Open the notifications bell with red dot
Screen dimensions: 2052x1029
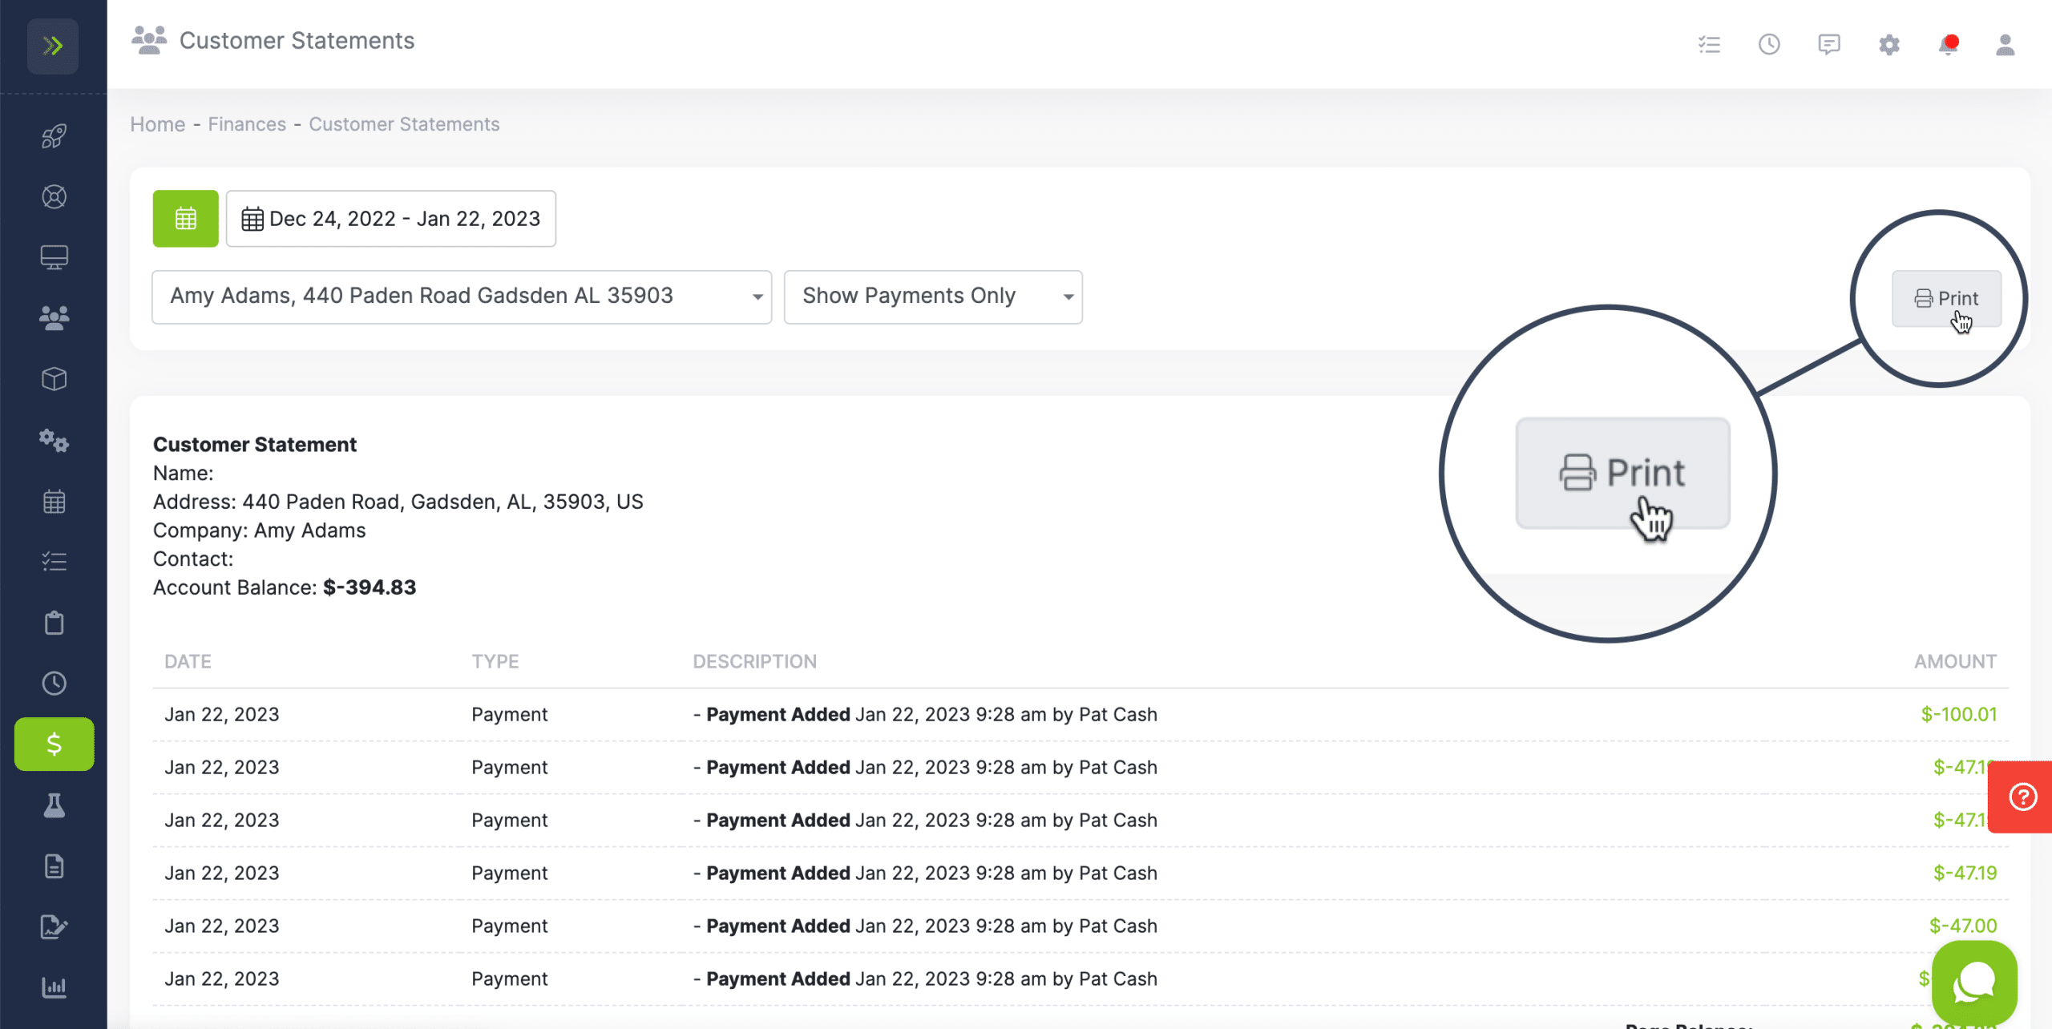pos(1949,44)
